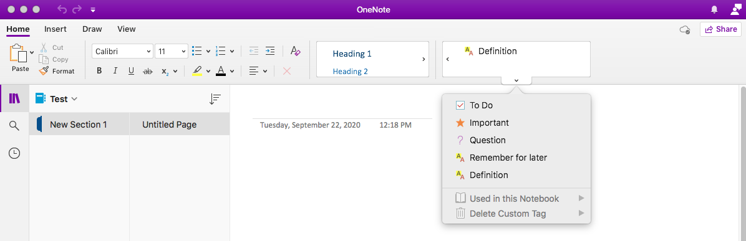Switch to the Draw tab
The width and height of the screenshot is (746, 241).
click(92, 29)
